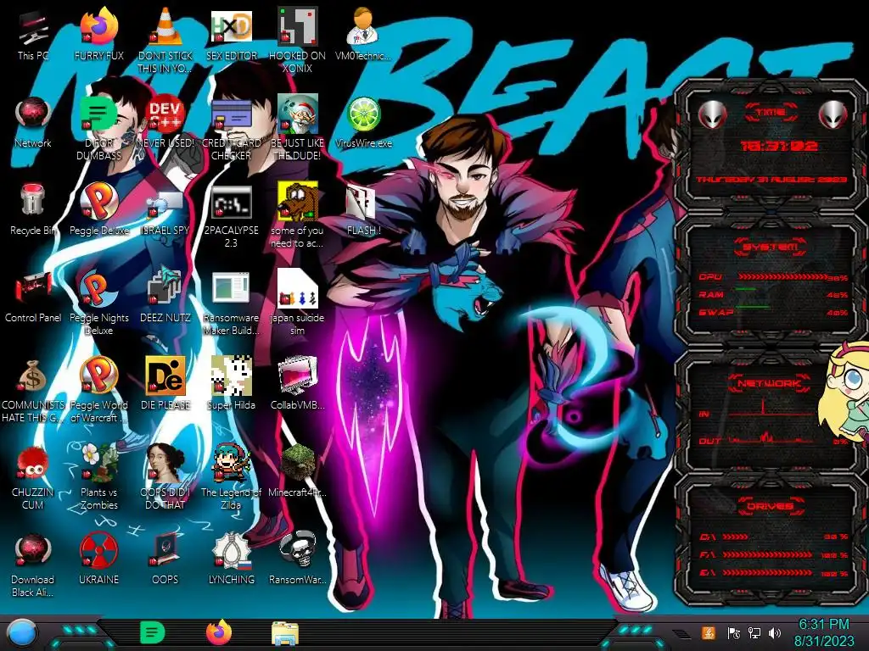
Task: Open the some of you need to ac... dog icon
Action: [x=297, y=216]
